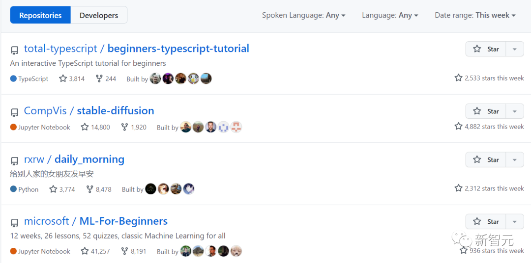Expand star list dropdown for stable-diffusion
The height and width of the screenshot is (263, 531).
click(x=515, y=111)
